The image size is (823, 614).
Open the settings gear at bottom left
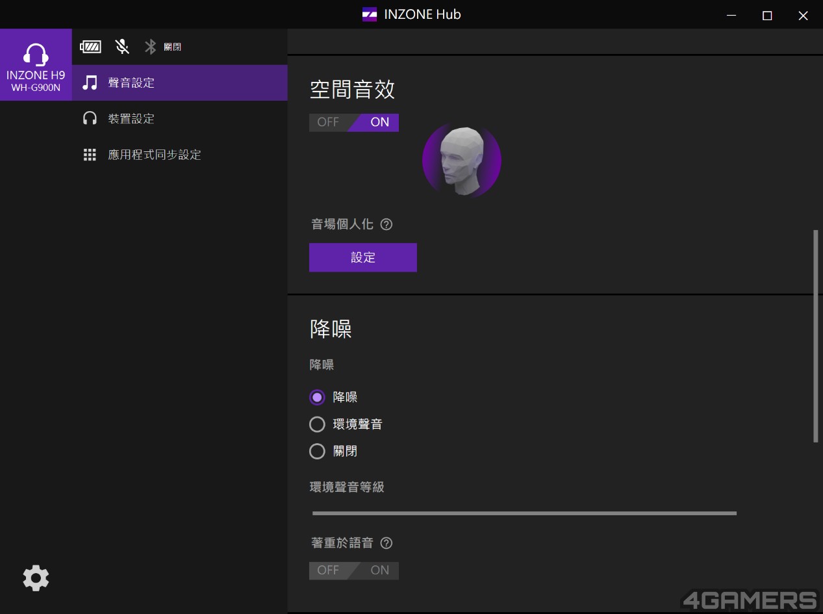[x=36, y=578]
